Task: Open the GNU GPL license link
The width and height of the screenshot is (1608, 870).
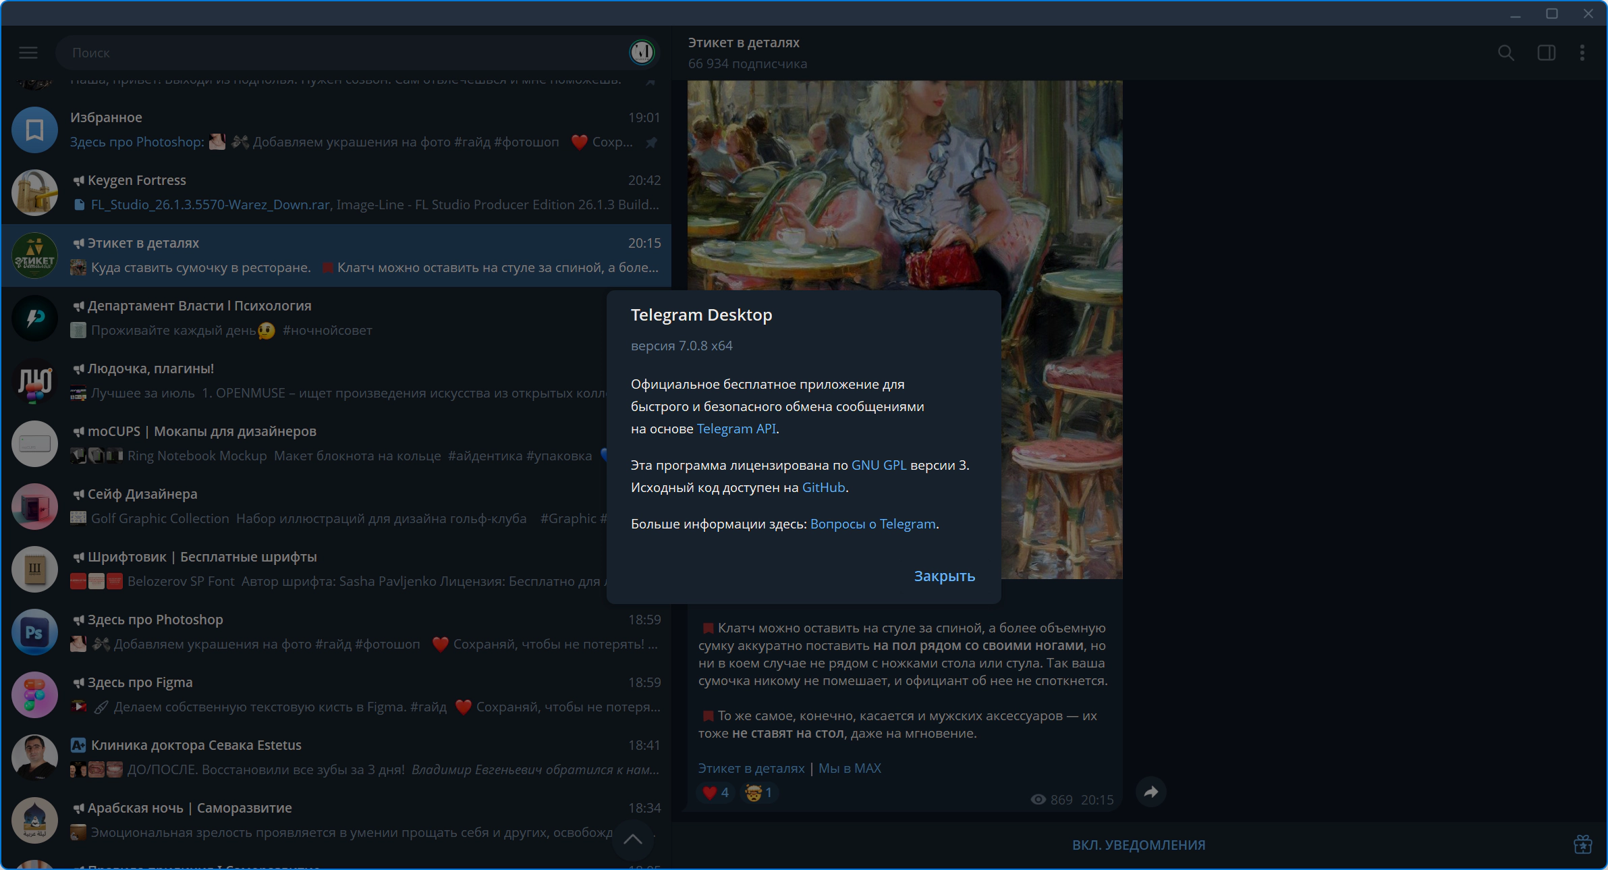Action: pyautogui.click(x=879, y=465)
